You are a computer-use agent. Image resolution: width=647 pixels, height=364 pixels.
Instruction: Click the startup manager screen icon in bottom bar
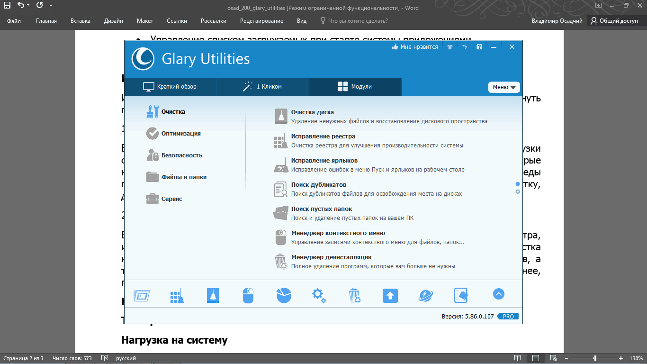point(142,296)
